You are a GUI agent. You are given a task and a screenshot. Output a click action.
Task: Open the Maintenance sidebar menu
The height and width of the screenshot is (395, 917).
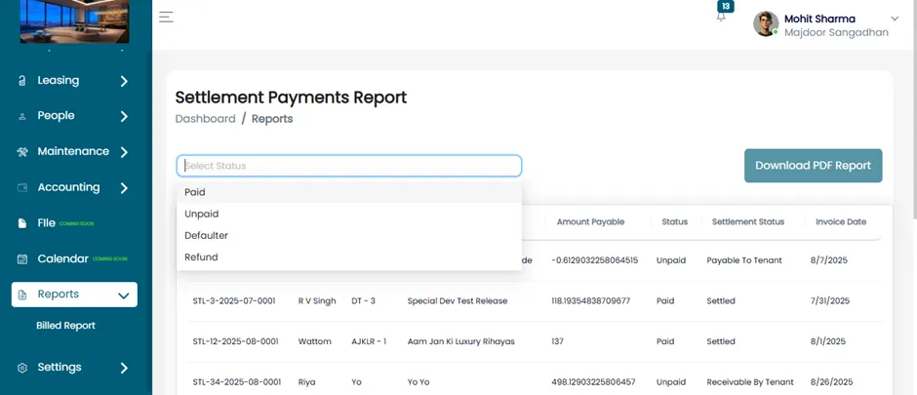click(x=74, y=152)
